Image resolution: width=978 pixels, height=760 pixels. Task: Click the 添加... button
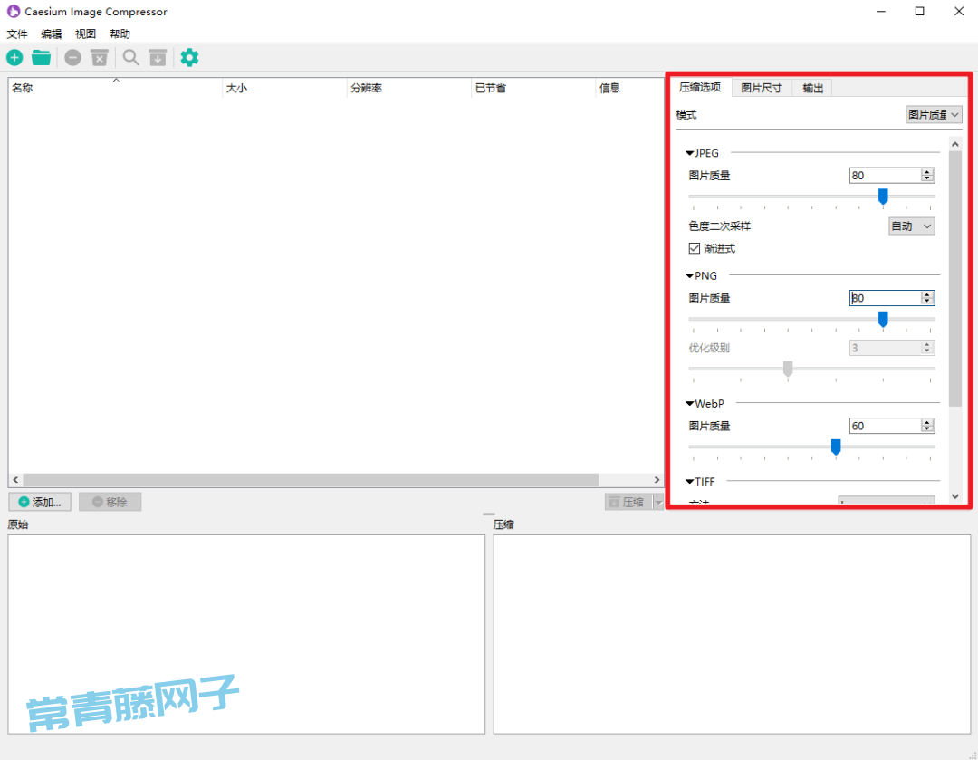(x=40, y=502)
